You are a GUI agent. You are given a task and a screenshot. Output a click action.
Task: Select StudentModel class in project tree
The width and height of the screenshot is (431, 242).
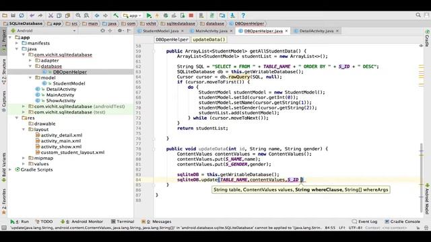point(69,83)
